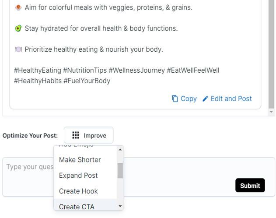Click the pencil icon for Edit and Post
This screenshot has height=218, width=276.
(205, 99)
